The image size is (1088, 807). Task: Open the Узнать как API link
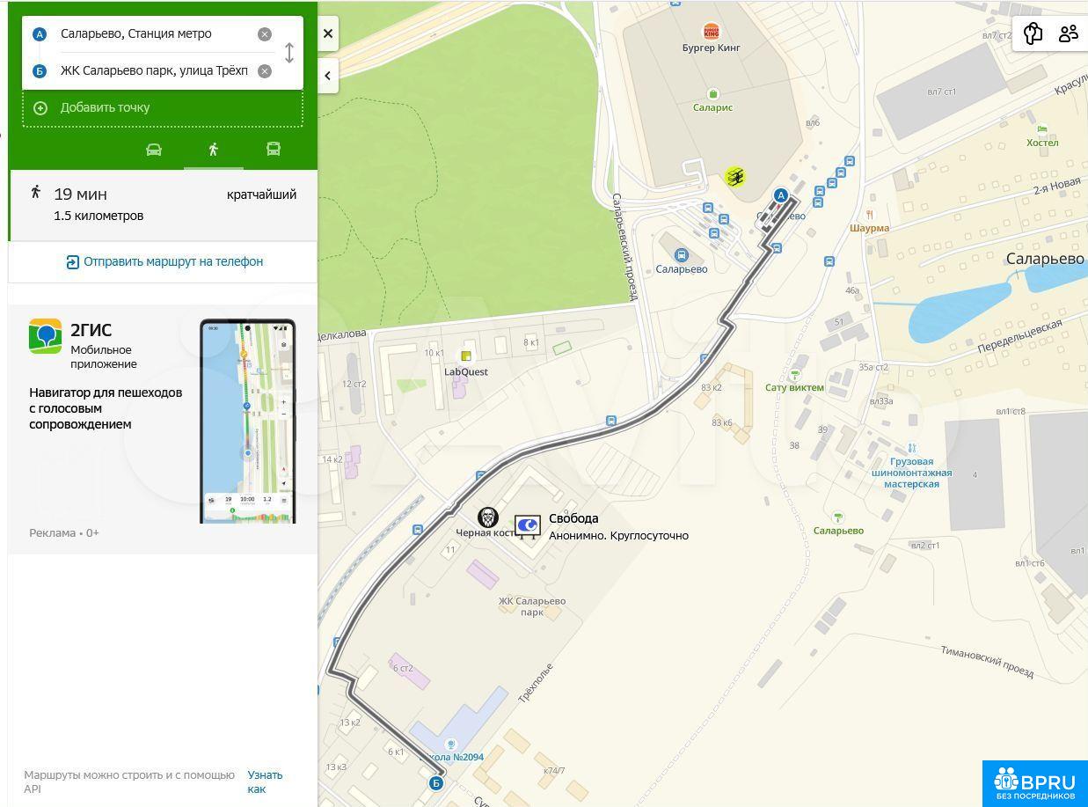click(x=264, y=781)
